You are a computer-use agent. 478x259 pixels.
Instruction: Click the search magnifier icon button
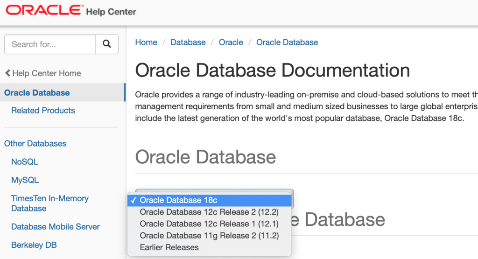107,44
